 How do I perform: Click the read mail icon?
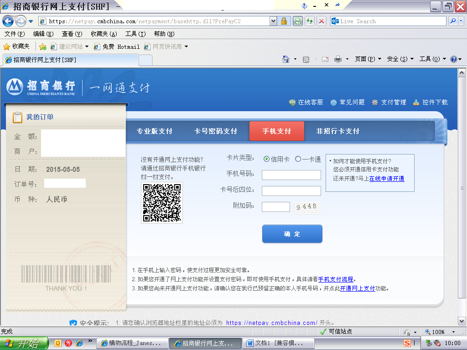coord(325,59)
